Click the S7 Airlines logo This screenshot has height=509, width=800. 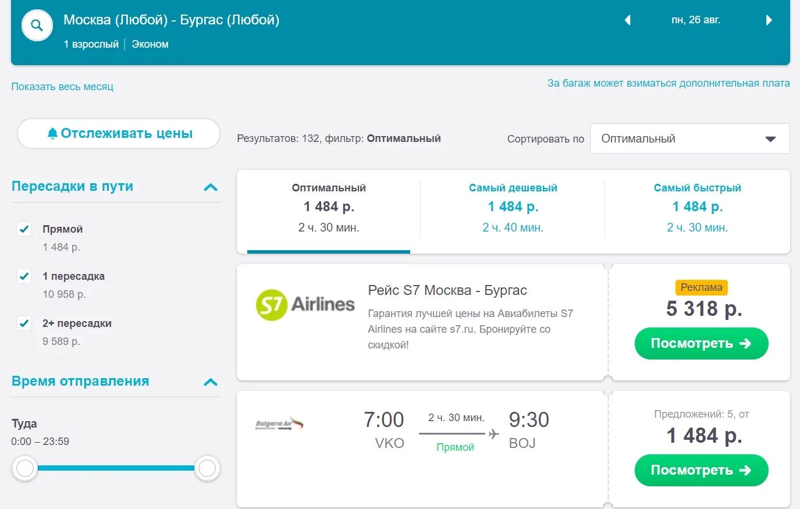pyautogui.click(x=305, y=304)
